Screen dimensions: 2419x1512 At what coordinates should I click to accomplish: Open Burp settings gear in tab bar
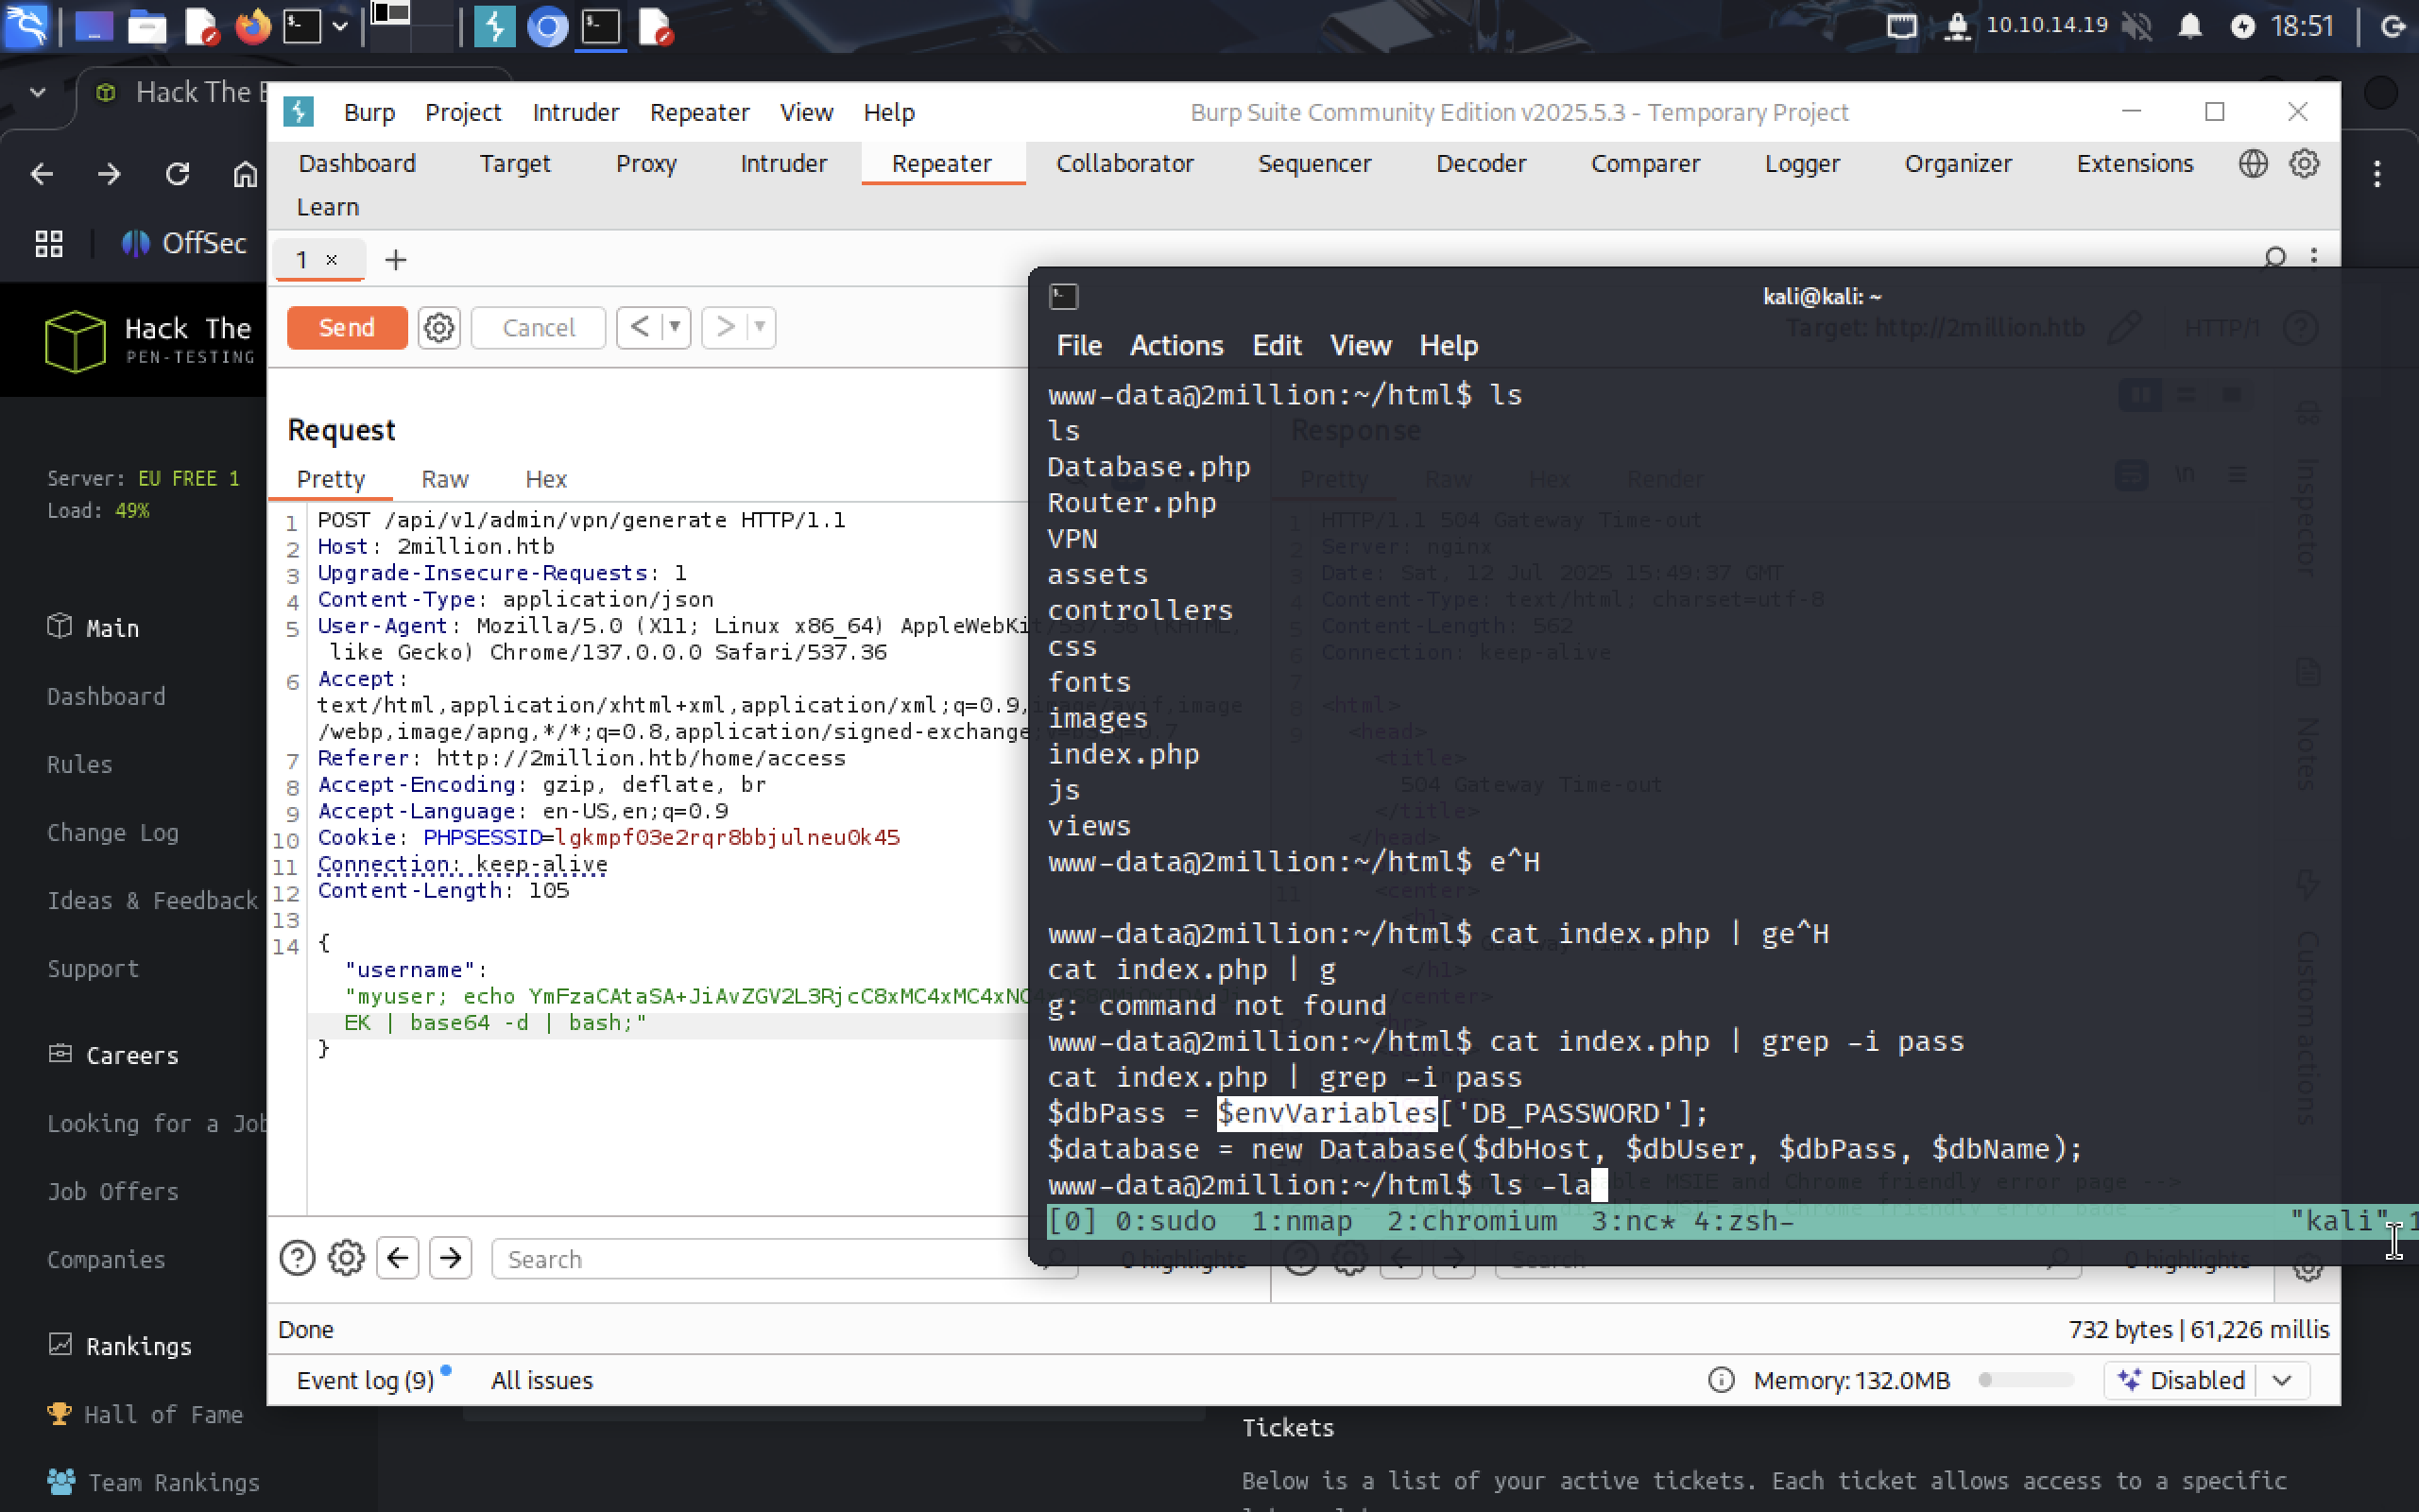click(x=2304, y=163)
